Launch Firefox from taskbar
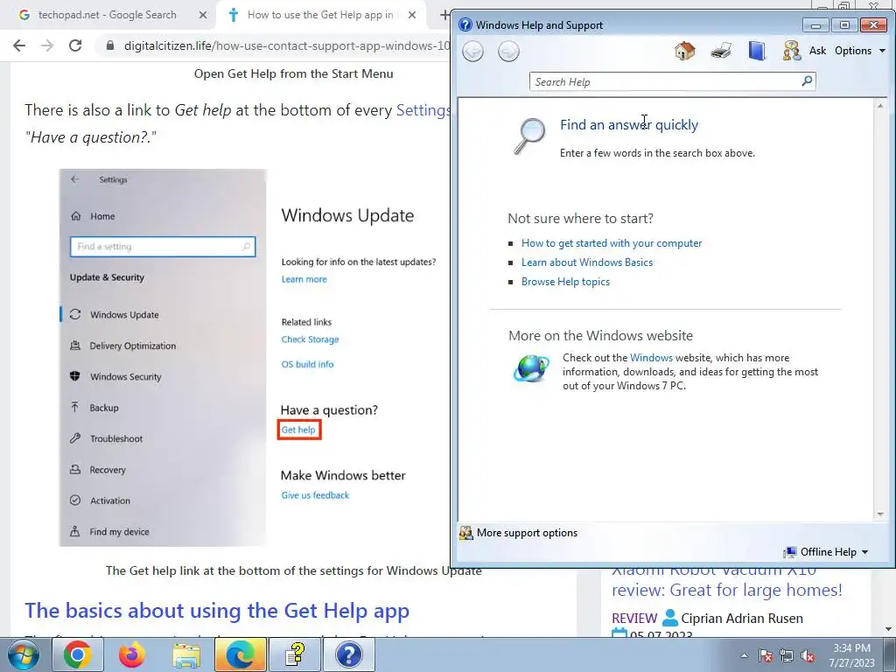 (132, 654)
